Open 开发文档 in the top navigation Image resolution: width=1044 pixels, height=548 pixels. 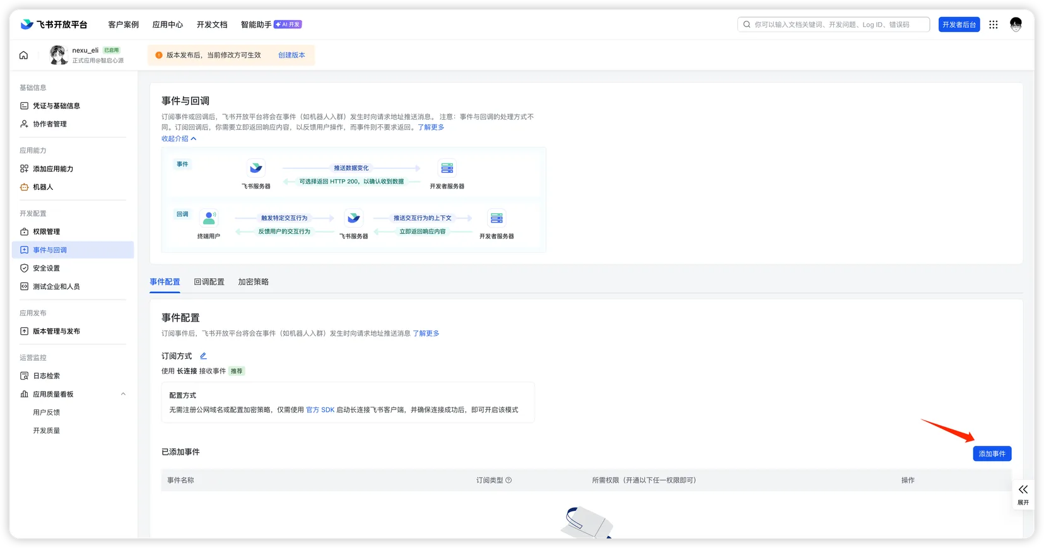[212, 25]
